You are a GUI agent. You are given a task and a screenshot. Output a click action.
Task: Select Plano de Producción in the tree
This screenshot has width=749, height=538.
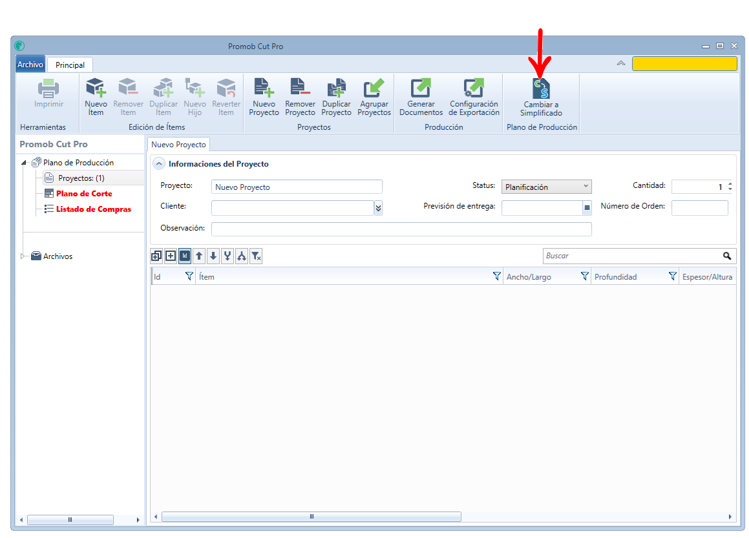pos(78,163)
